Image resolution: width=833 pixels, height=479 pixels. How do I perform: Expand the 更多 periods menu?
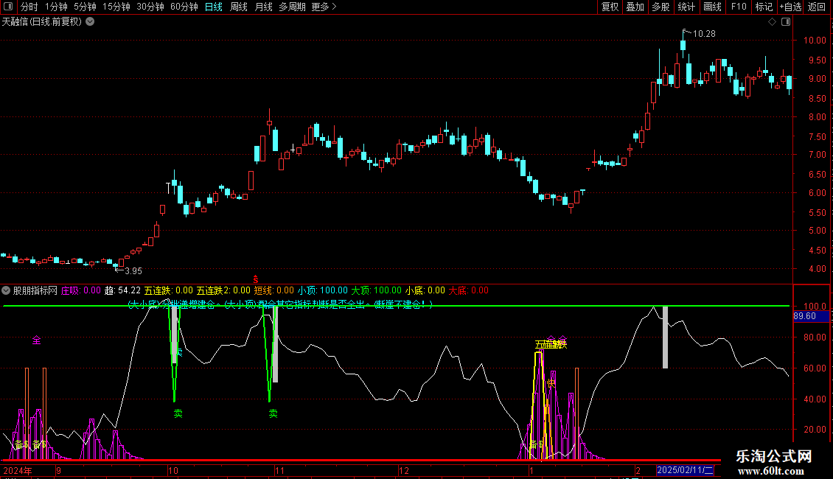coord(324,7)
